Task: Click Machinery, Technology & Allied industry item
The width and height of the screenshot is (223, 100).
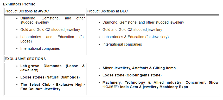Action: [161, 84]
